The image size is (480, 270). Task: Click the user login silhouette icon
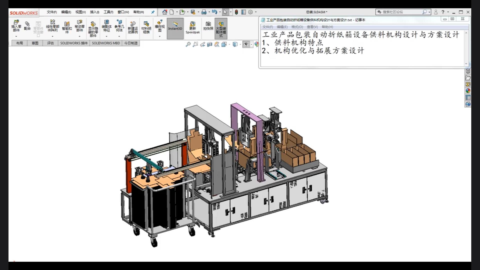[x=436, y=12]
